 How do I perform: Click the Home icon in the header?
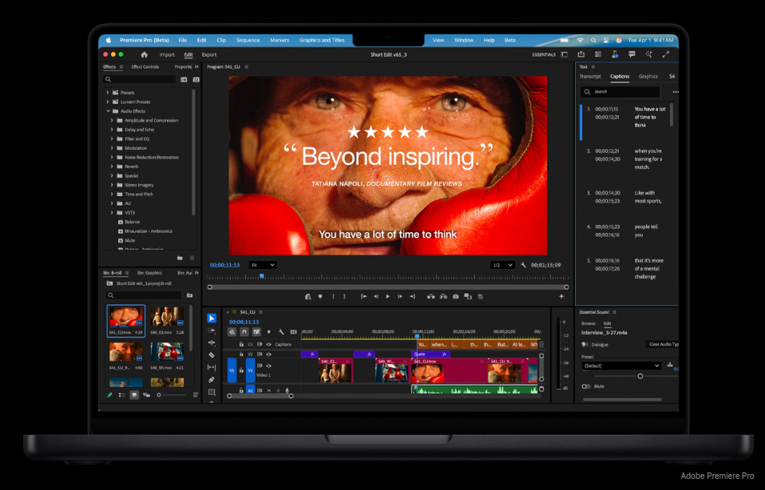click(x=144, y=55)
